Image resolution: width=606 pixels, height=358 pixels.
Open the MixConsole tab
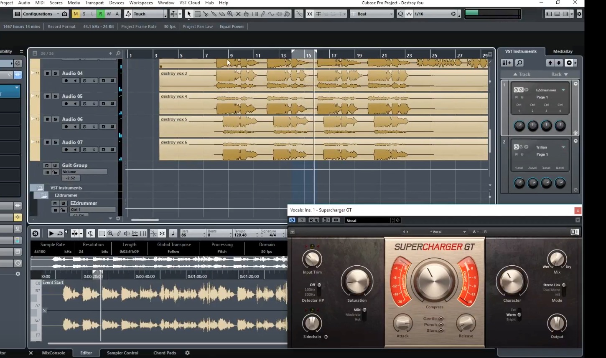[53, 353]
